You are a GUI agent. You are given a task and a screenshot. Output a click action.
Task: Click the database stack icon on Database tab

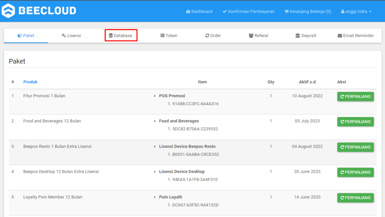tap(111, 35)
